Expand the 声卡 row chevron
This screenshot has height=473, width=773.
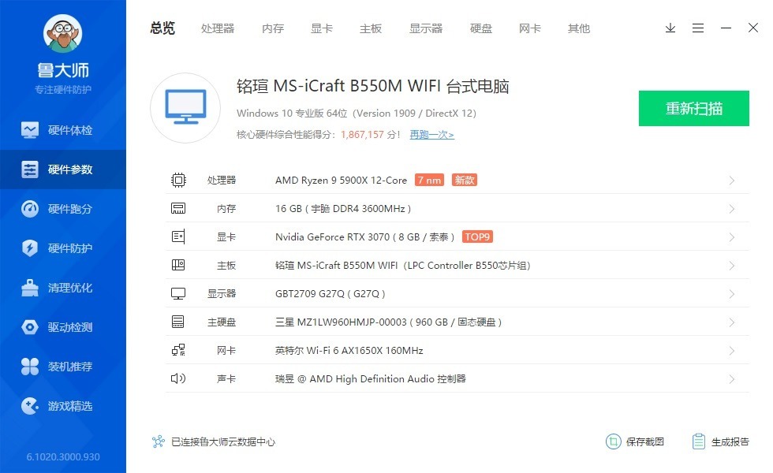[x=732, y=379]
